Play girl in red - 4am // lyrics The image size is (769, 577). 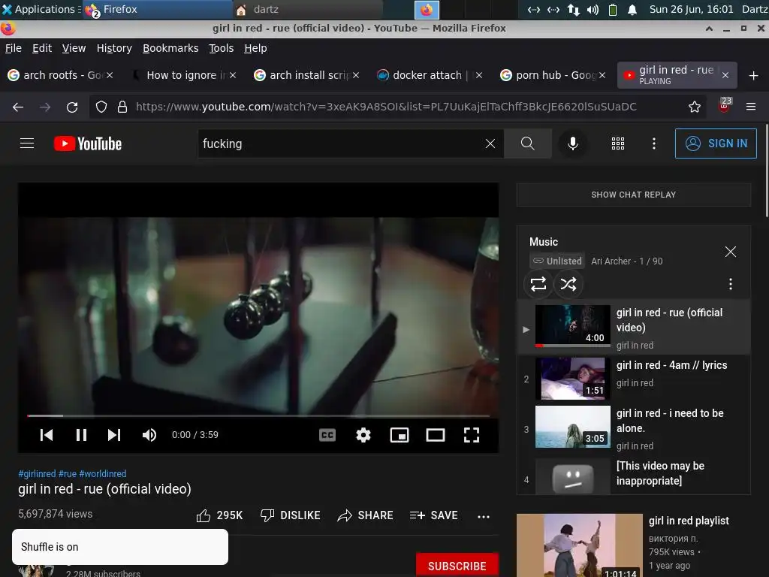click(x=634, y=379)
